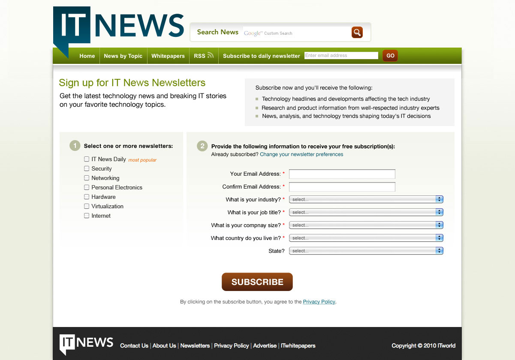Tick the Security newsletter checkbox
515x360 pixels.
click(87, 168)
